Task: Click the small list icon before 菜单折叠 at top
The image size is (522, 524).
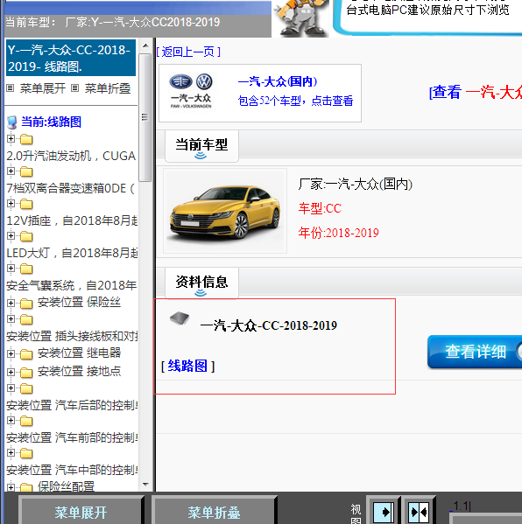Action: pyautogui.click(x=75, y=88)
